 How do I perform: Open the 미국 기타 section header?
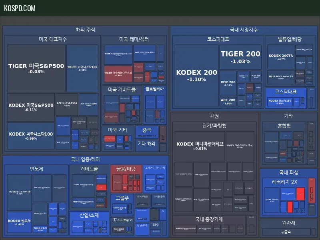click(118, 130)
